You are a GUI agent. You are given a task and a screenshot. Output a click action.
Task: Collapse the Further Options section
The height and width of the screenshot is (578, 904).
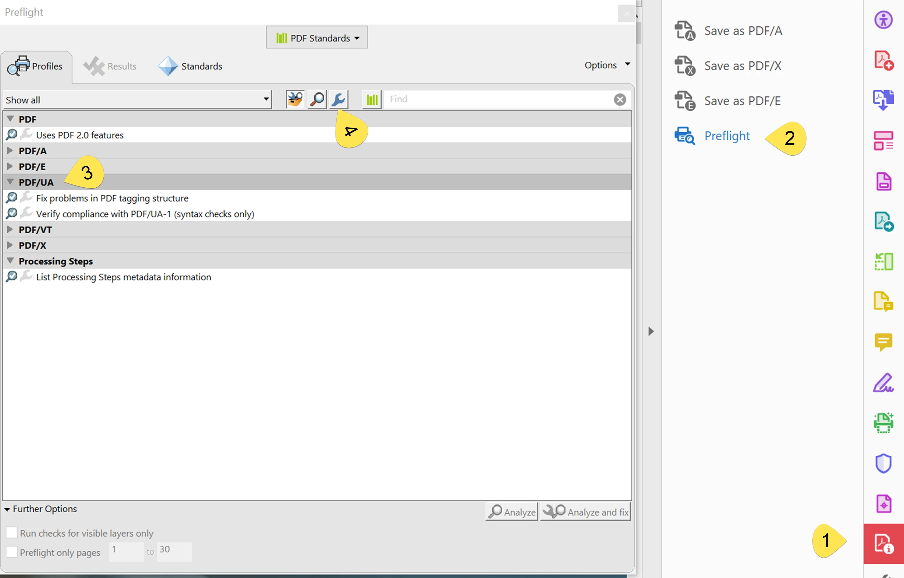tap(7, 509)
